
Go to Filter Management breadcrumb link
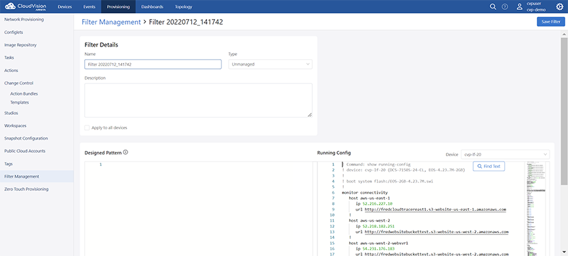click(x=111, y=22)
